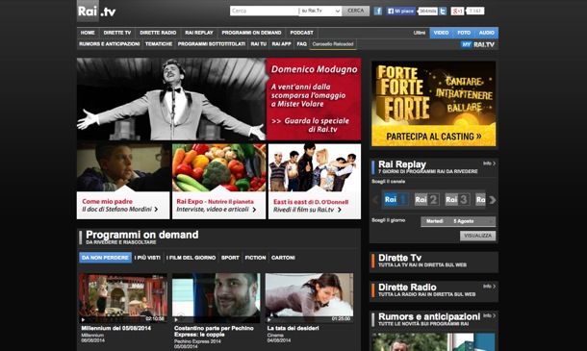This screenshot has height=351, width=587.
Task: Click the Cerca search input field
Action: click(x=265, y=11)
